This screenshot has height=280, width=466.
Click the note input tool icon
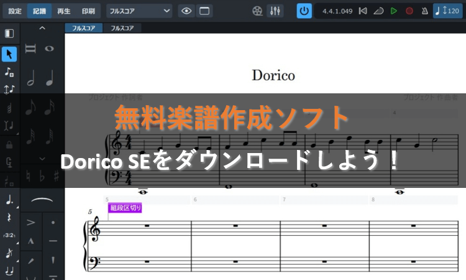click(x=9, y=72)
